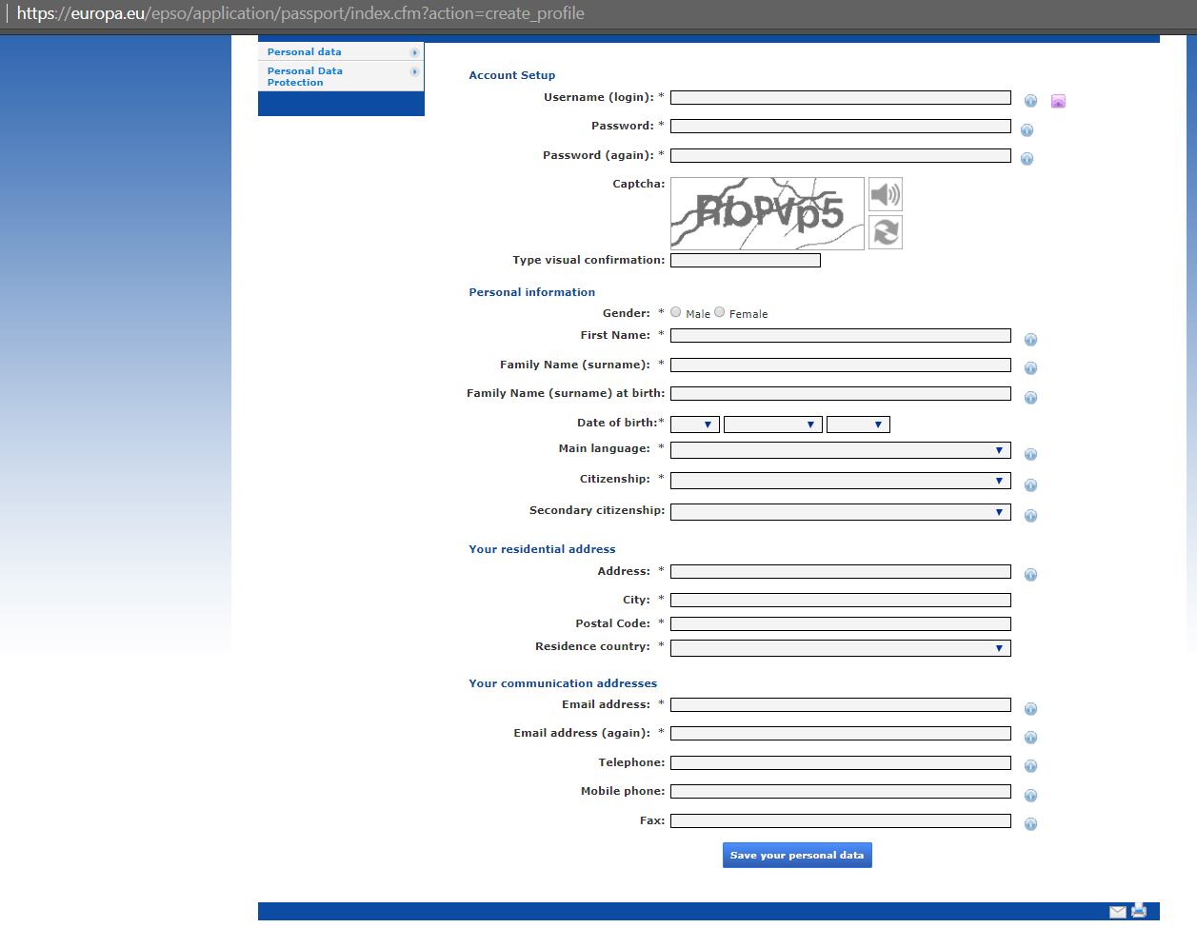This screenshot has width=1197, height=928.
Task: Select the Male gender option
Action: 676,312
